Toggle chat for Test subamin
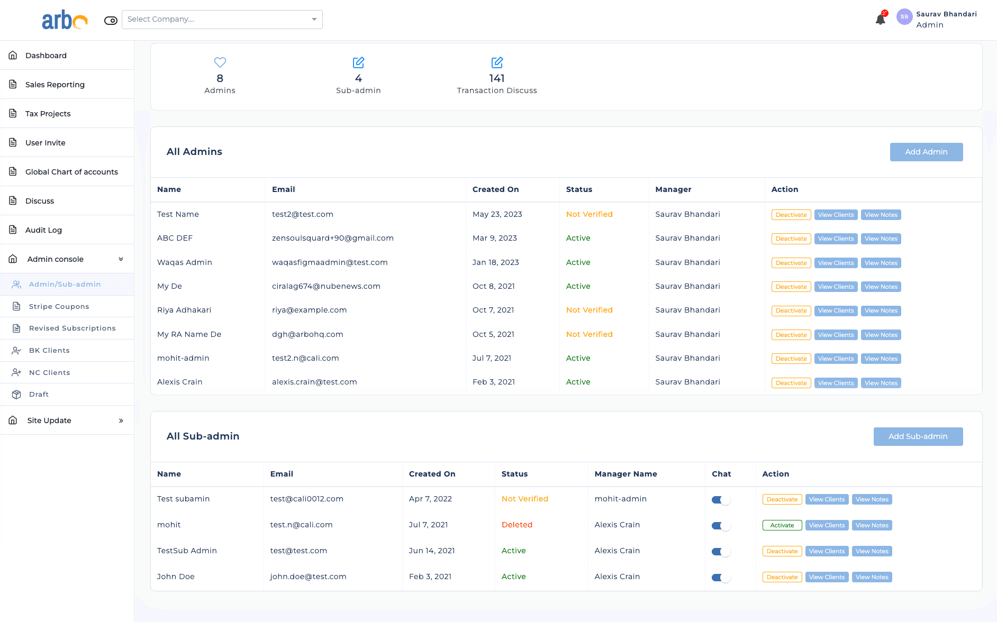 [721, 500]
